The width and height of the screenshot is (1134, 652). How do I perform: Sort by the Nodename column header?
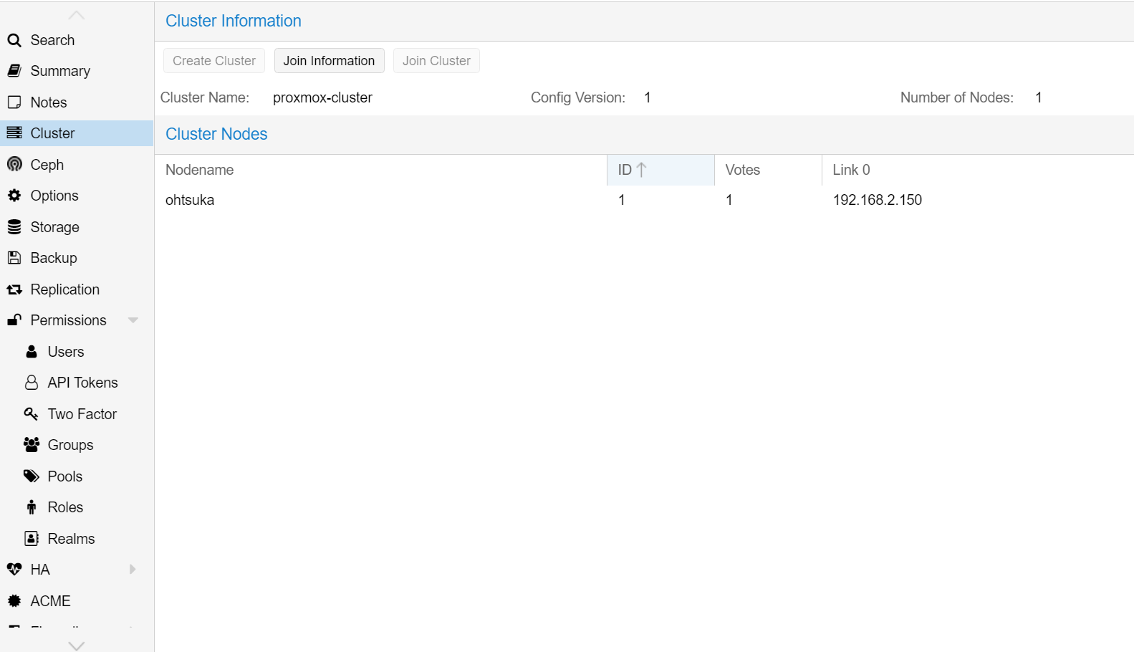pos(381,170)
